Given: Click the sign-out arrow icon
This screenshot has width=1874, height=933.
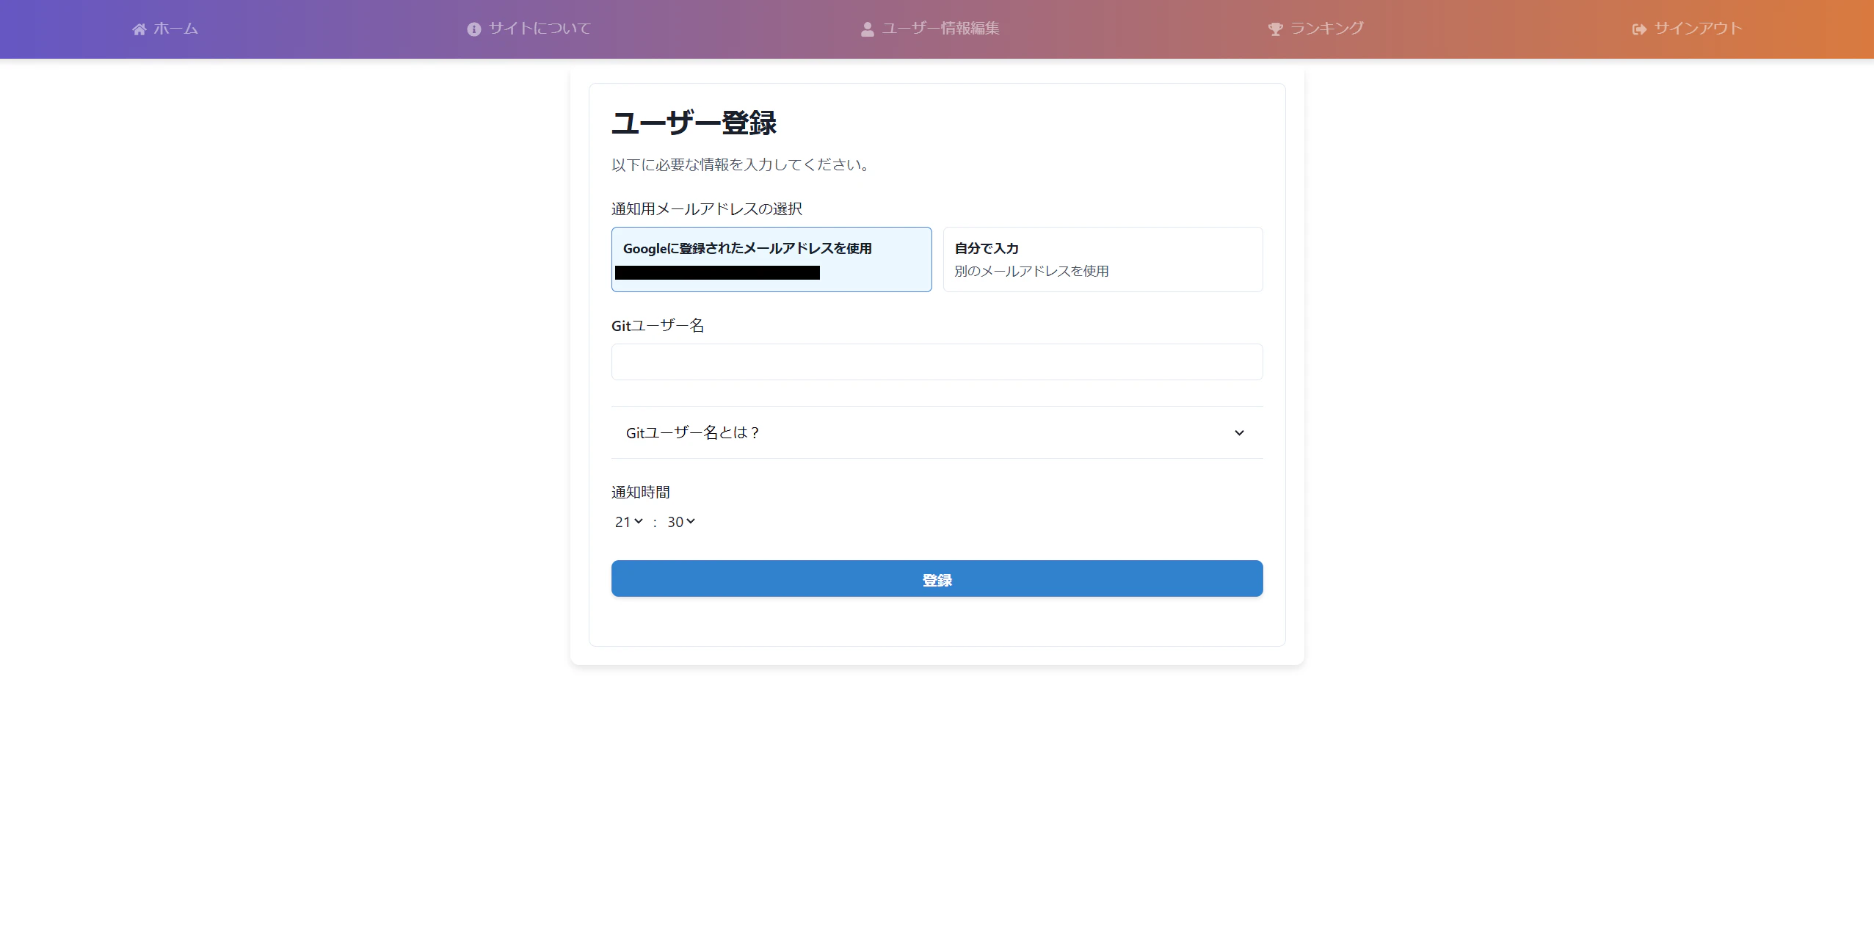Looking at the screenshot, I should pos(1639,29).
